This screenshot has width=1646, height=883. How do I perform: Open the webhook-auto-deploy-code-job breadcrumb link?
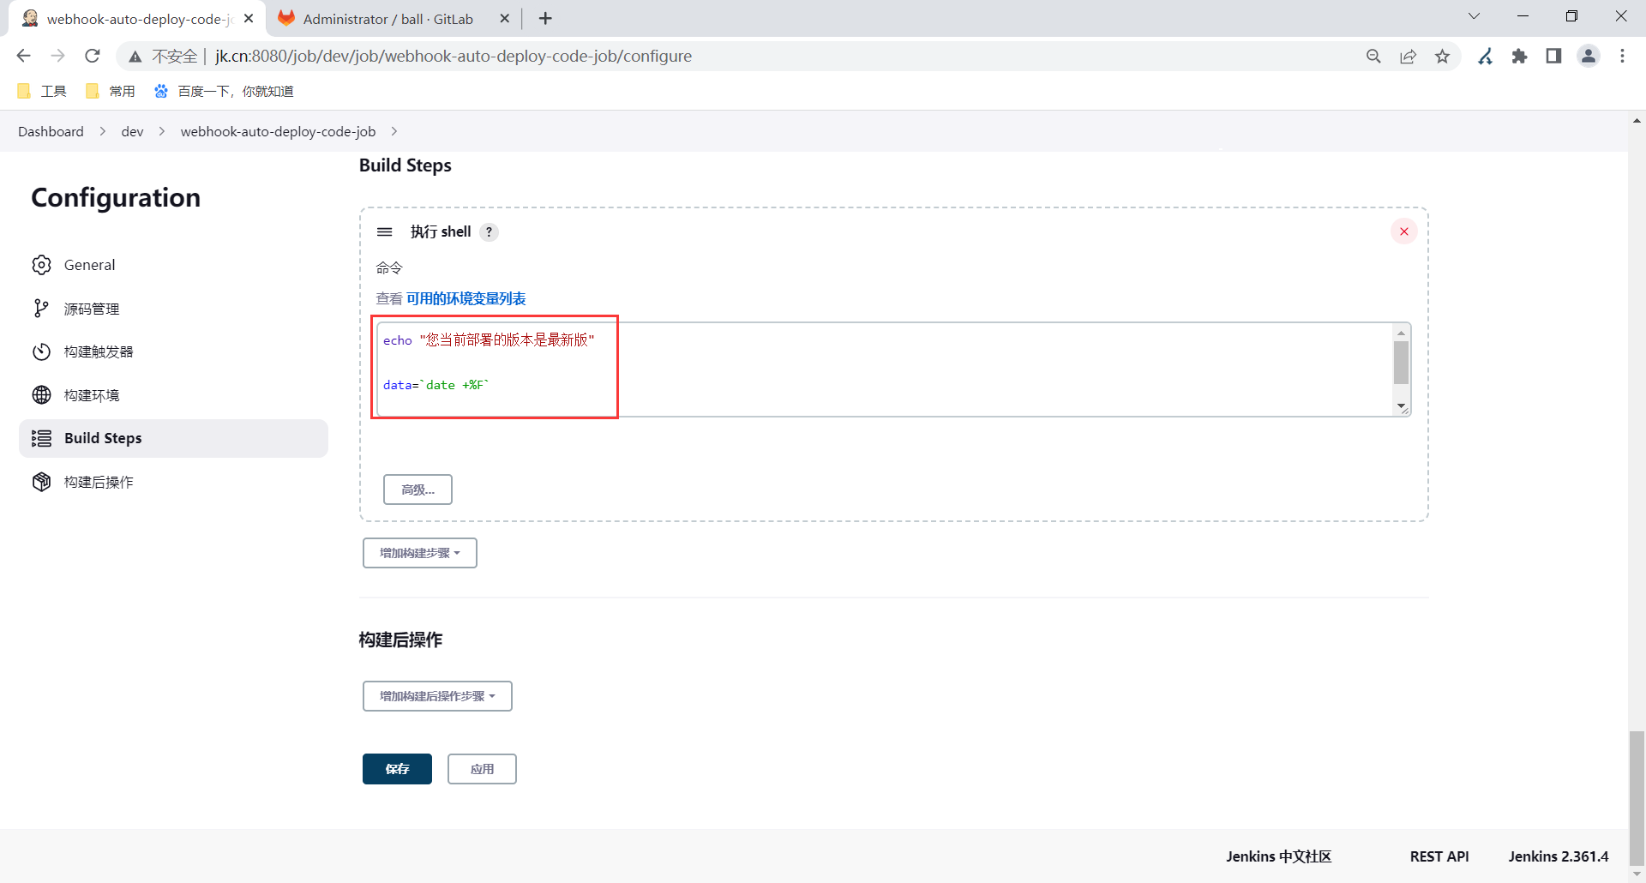(278, 131)
